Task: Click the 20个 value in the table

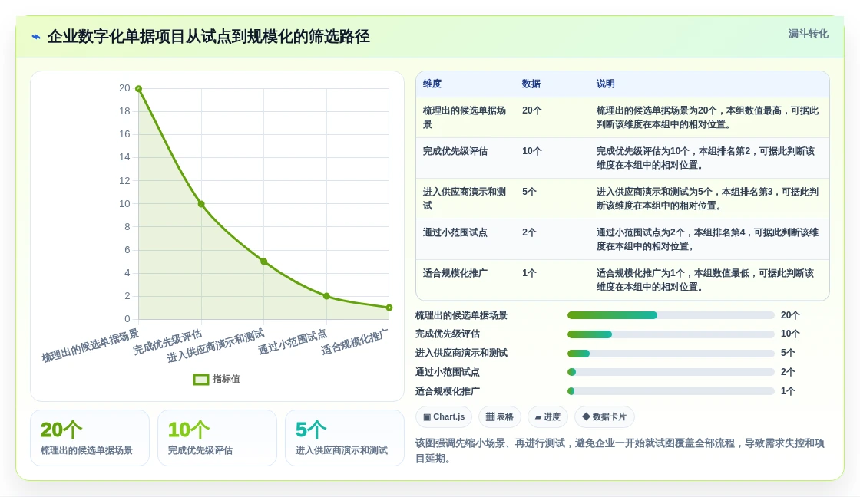Action: [531, 110]
